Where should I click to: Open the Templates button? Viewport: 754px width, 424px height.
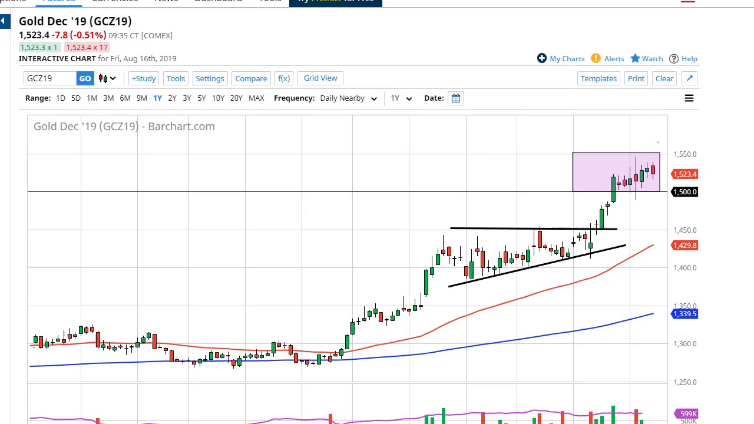coord(598,78)
